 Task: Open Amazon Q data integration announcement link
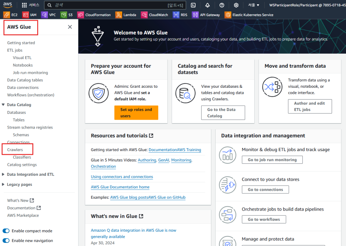coord(134,233)
